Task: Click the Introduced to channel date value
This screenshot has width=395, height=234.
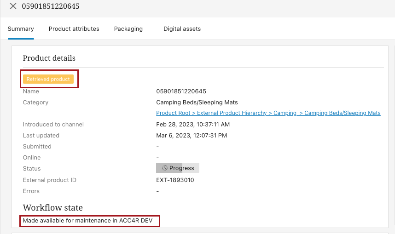Action: [193, 125]
